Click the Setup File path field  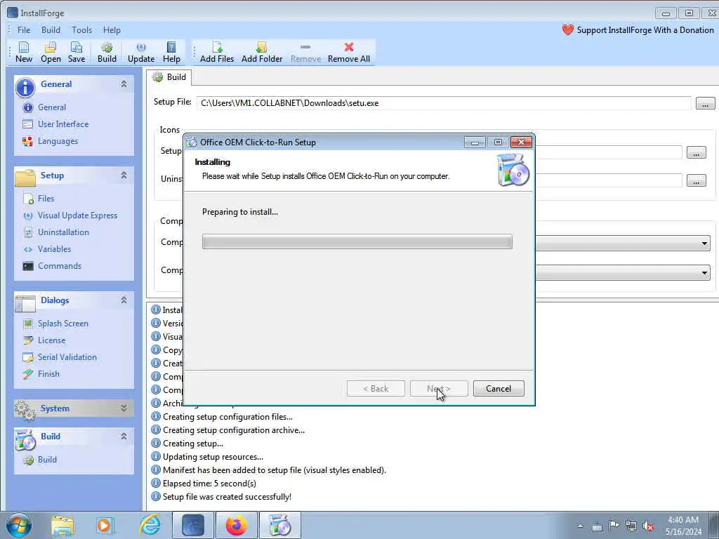[444, 103]
